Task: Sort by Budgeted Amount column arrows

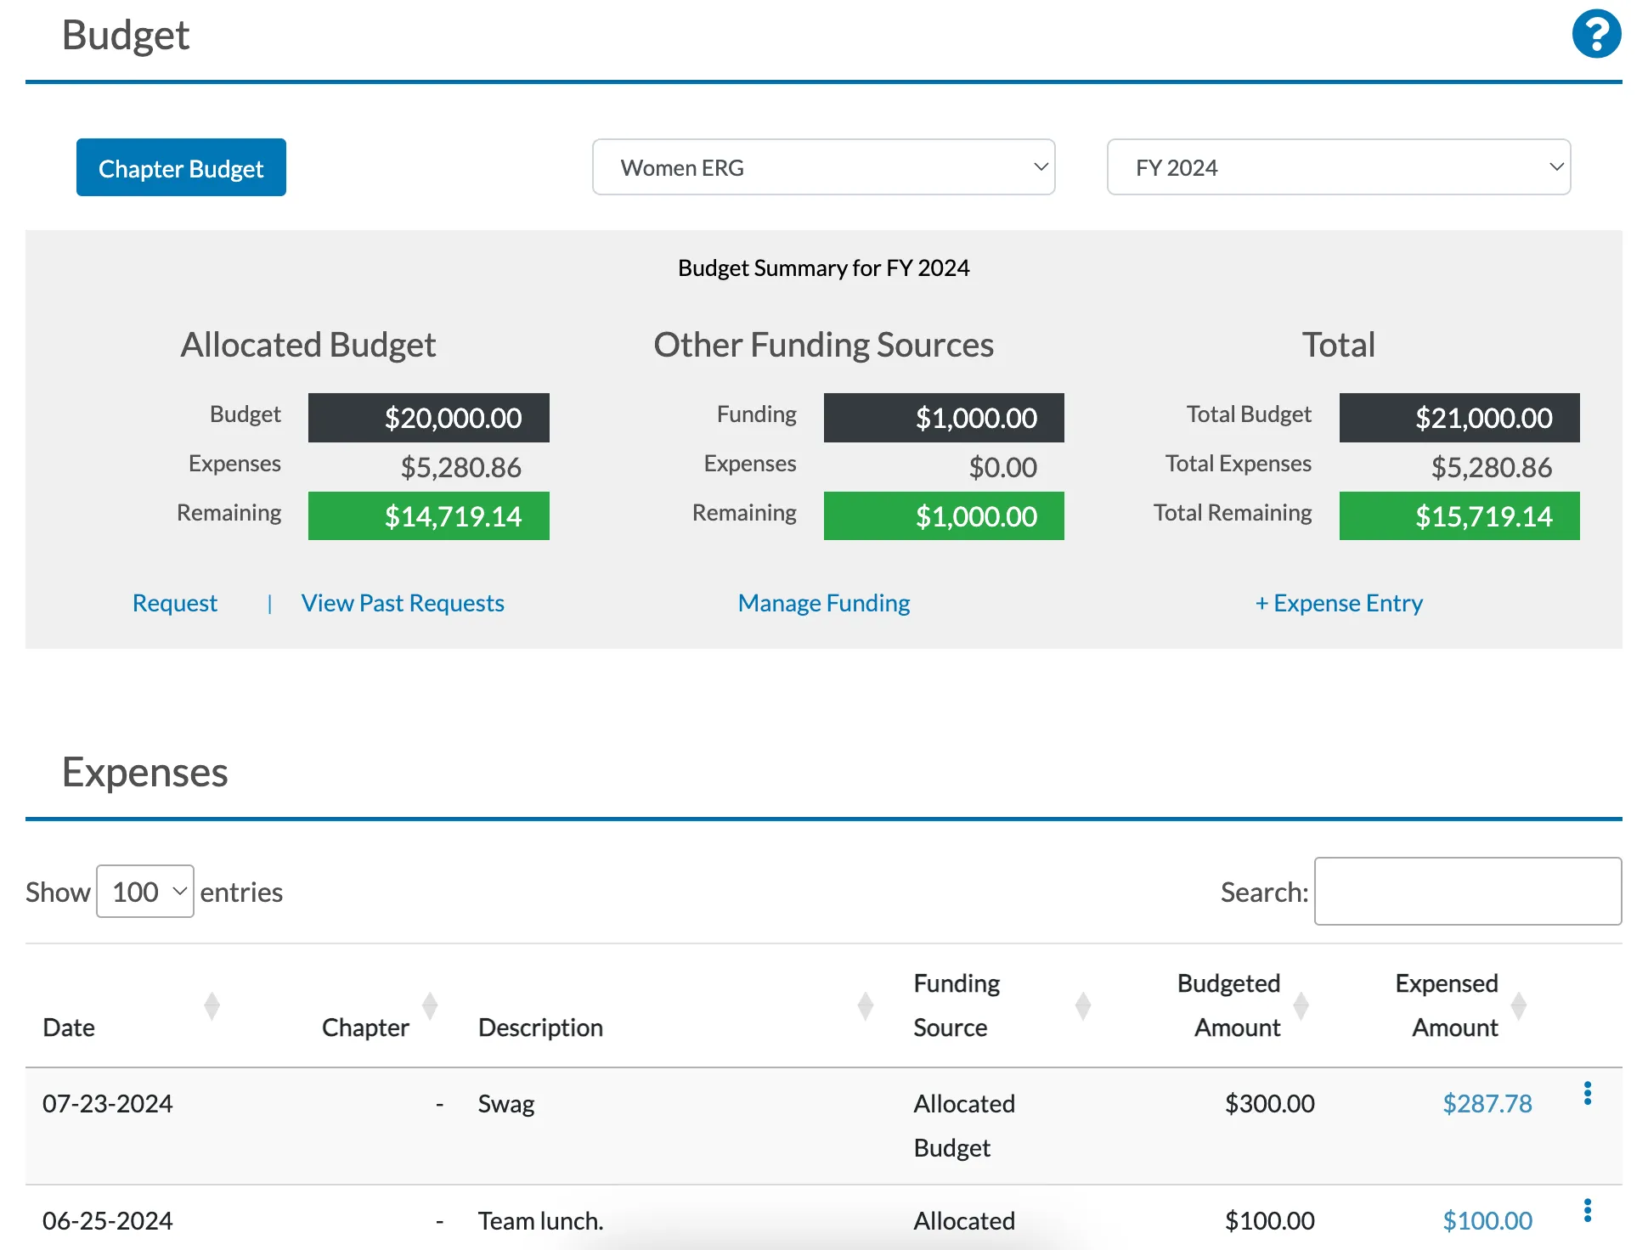Action: 1300,1005
